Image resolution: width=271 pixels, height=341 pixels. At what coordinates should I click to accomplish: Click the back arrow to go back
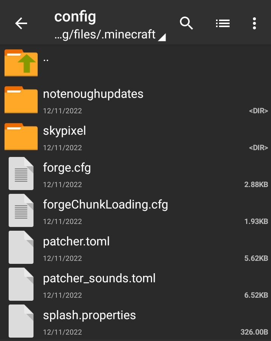(21, 23)
